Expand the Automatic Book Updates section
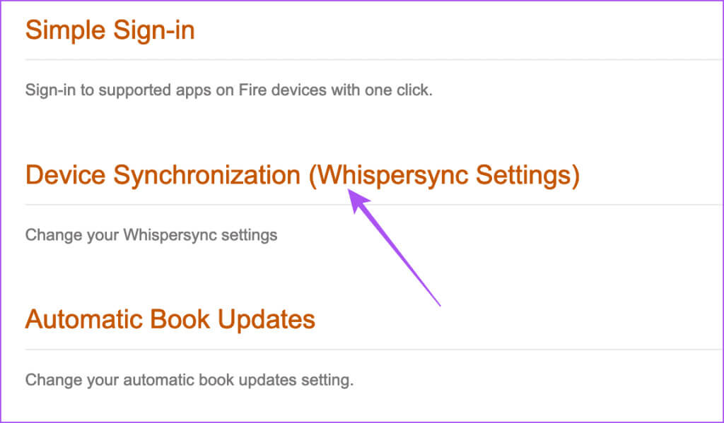Image resolution: width=724 pixels, height=423 pixels. coord(170,319)
